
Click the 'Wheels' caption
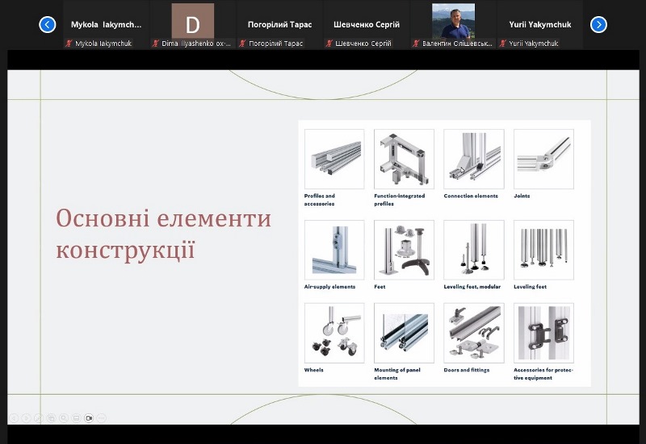pos(313,370)
